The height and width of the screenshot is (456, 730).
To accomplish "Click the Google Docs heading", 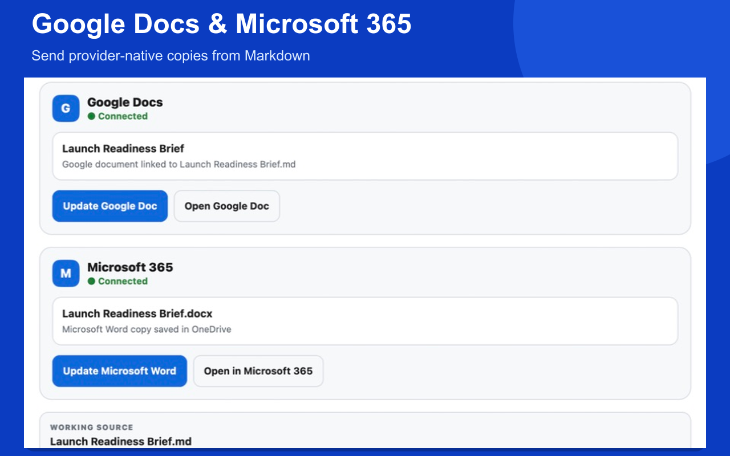I will tap(125, 103).
